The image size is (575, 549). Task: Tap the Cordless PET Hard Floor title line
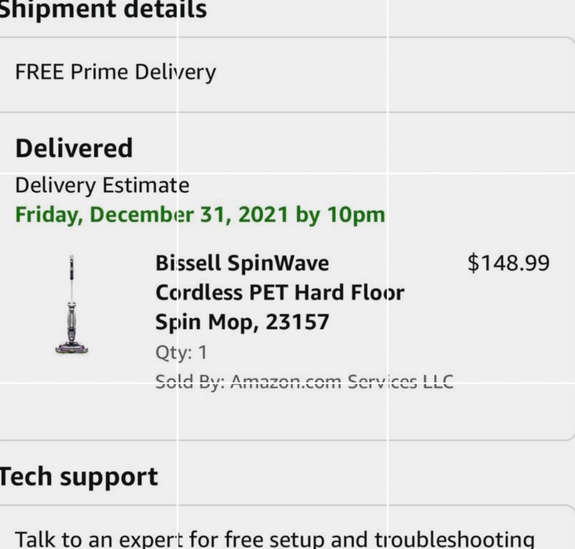pyautogui.click(x=280, y=292)
